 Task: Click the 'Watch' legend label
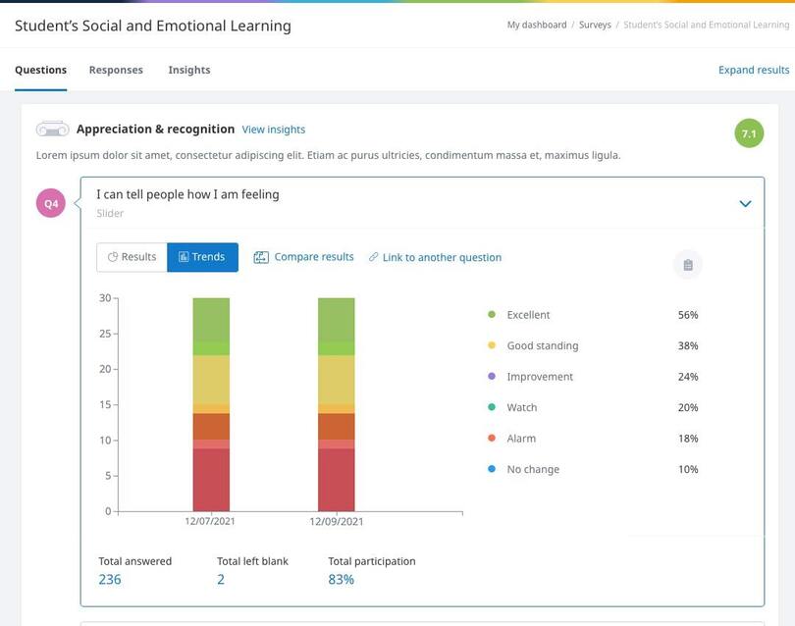point(522,407)
